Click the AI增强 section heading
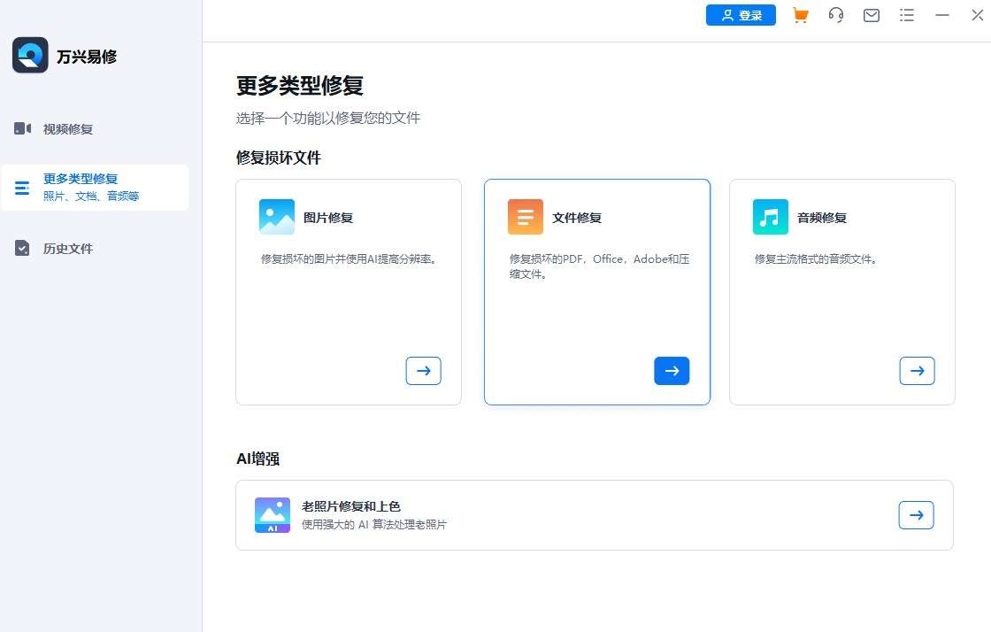Viewport: 991px width, 632px height. [x=257, y=459]
